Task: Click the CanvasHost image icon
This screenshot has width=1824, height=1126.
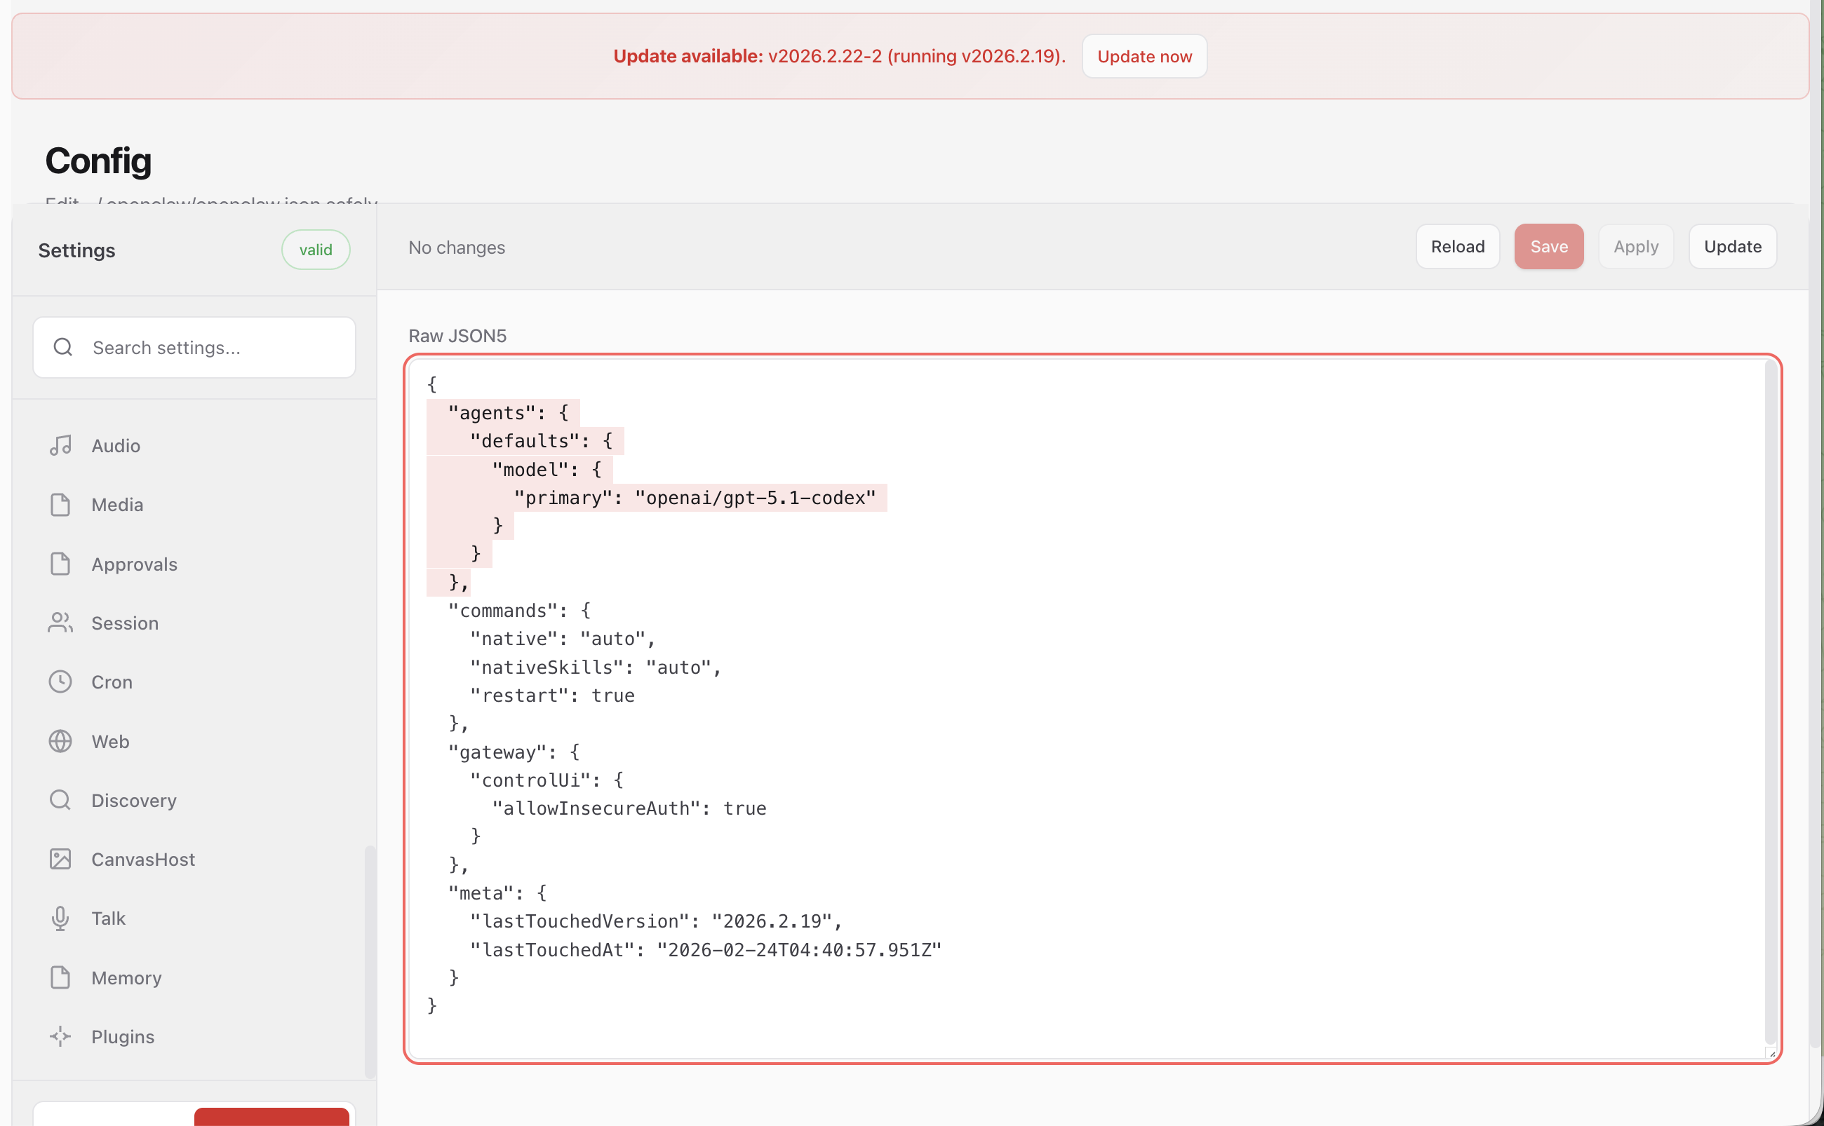Action: pos(60,859)
